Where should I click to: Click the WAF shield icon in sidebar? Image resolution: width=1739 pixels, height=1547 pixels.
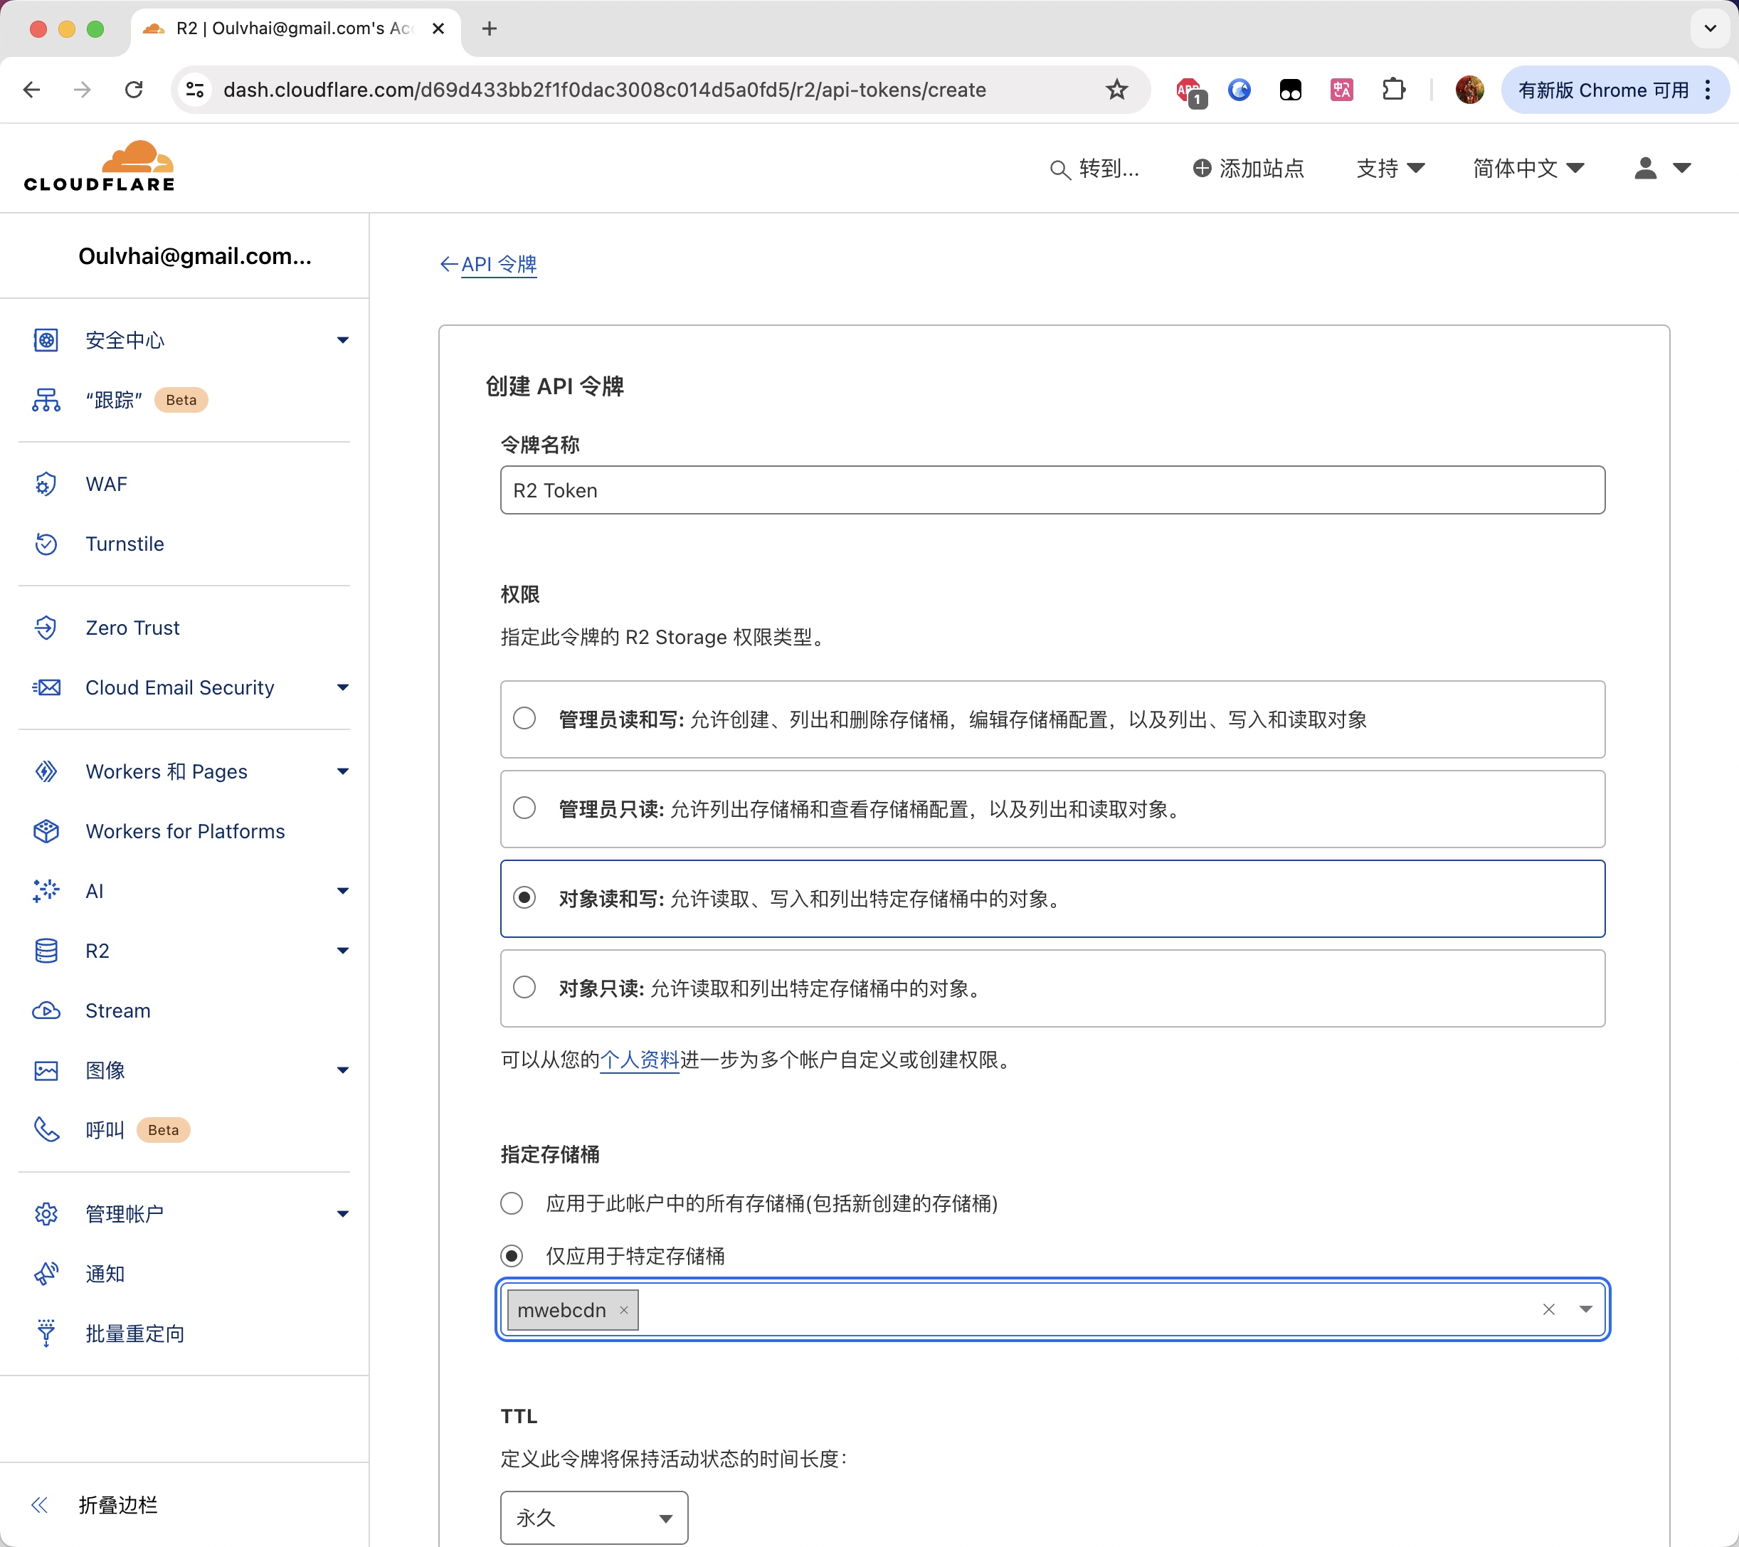pos(46,484)
